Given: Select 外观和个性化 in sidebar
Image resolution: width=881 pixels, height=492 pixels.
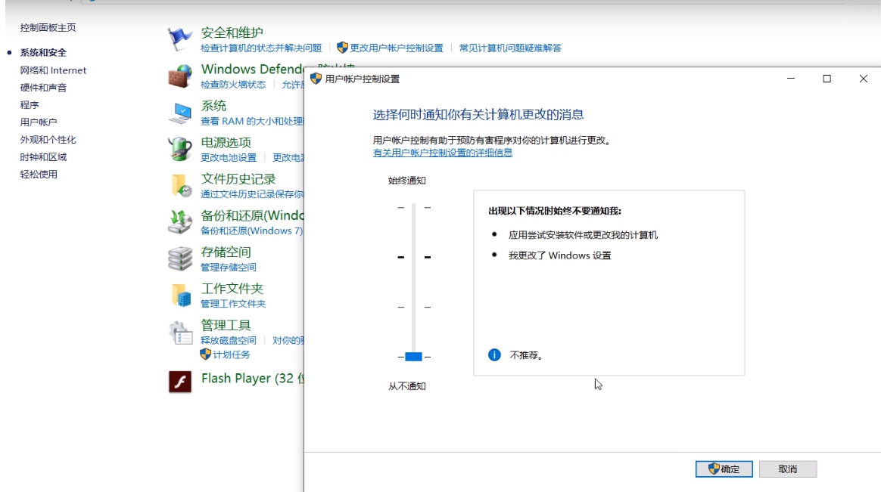Looking at the screenshot, I should (x=48, y=139).
